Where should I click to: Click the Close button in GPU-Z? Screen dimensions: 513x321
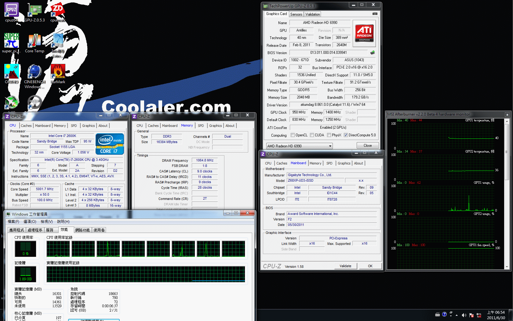click(x=368, y=146)
